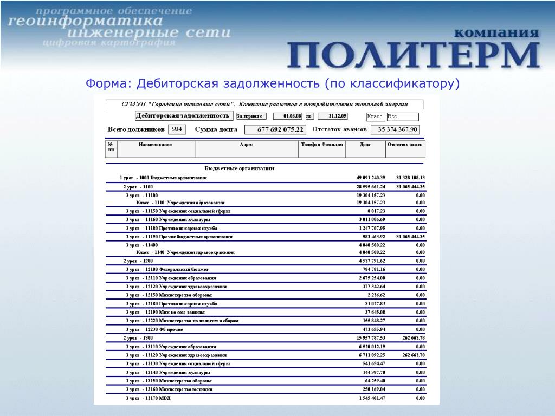Click the slide title Форма: Дебиторская задолженность
The width and height of the screenshot is (555, 416).
pos(273,83)
